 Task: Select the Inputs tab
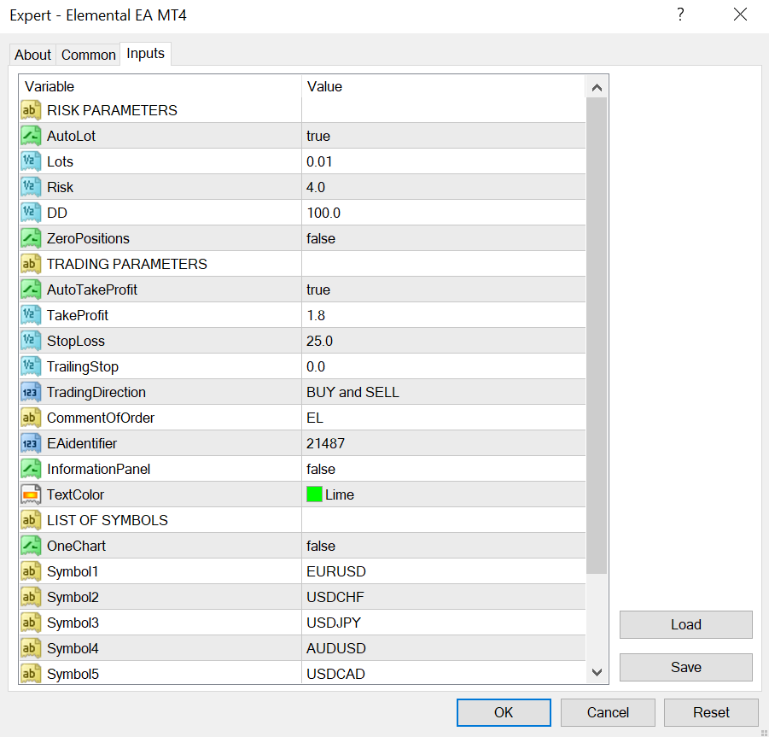(x=145, y=54)
